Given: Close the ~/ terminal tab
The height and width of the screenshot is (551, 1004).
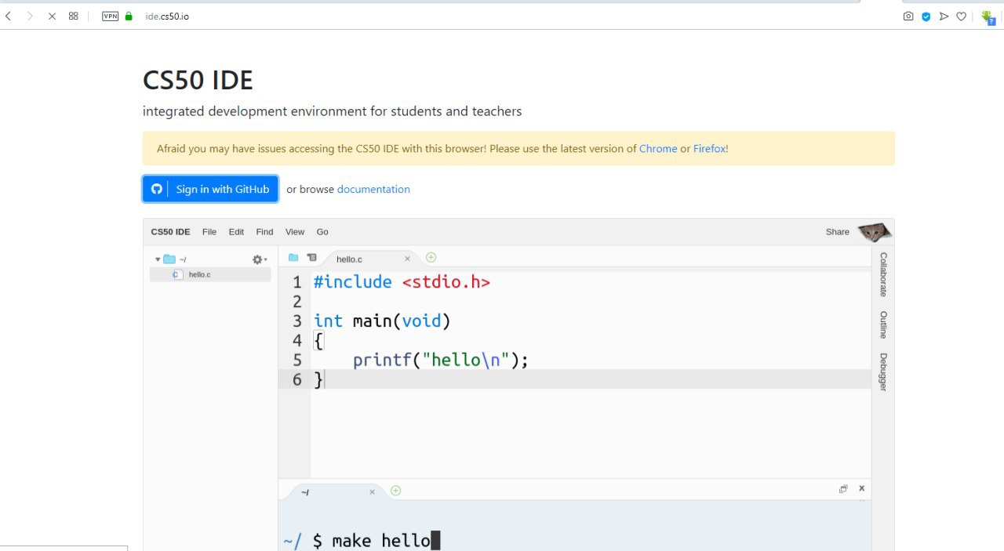Looking at the screenshot, I should pos(372,492).
